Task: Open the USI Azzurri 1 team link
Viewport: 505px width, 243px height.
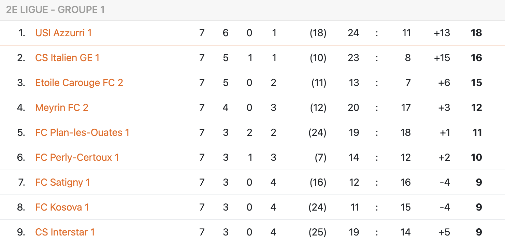Action: pyautogui.click(x=63, y=33)
